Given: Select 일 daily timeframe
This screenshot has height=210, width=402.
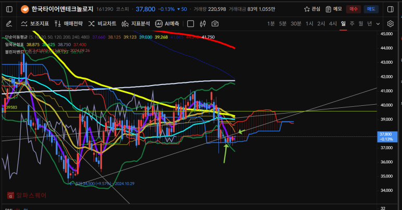Looking at the screenshot, I should coord(343,24).
